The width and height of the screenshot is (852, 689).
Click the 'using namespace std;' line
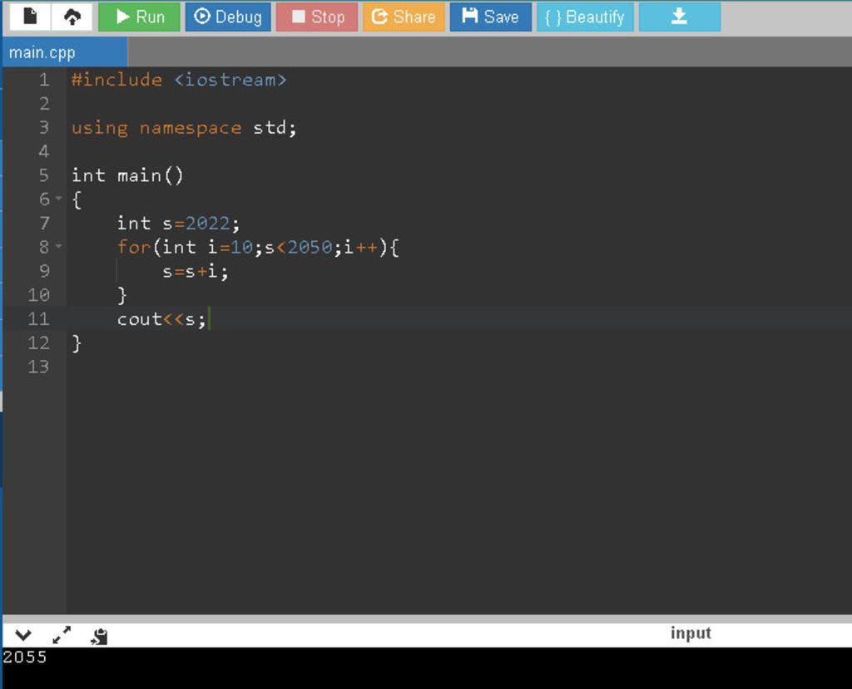coord(184,128)
